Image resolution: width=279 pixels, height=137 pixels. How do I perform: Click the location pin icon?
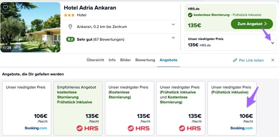[x=70, y=27]
